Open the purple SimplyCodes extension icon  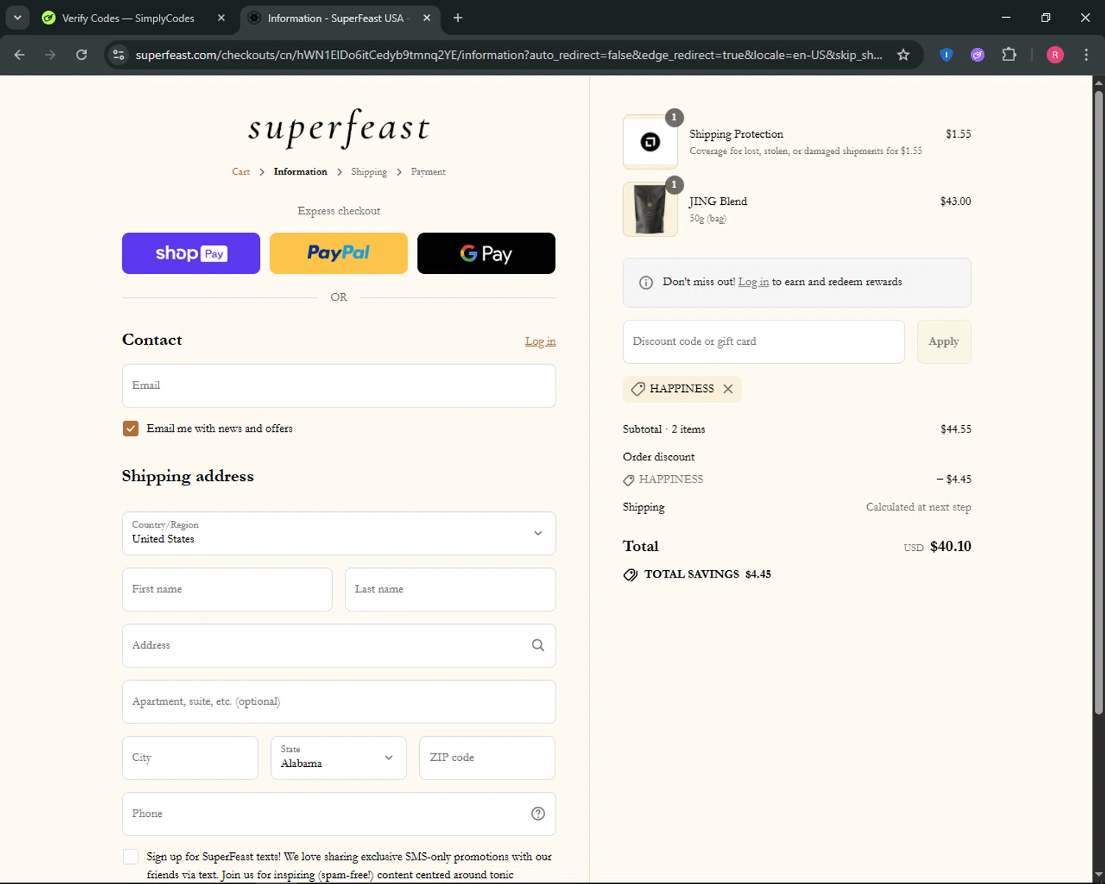978,55
